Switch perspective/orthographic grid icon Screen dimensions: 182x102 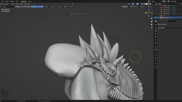pos(152,27)
